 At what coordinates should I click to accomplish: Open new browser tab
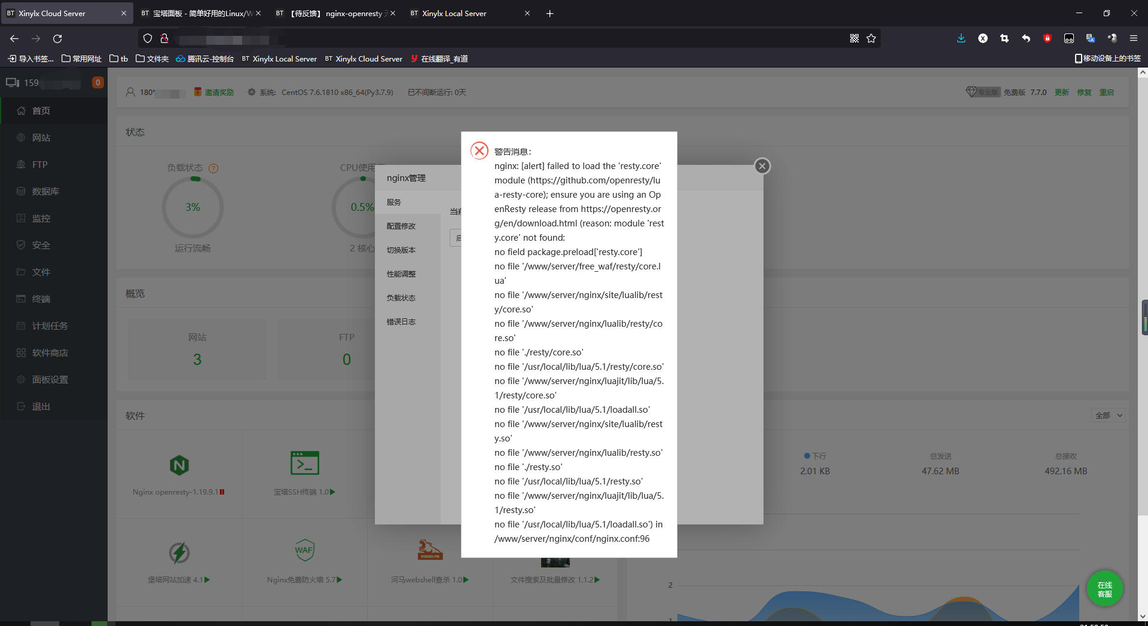click(549, 13)
